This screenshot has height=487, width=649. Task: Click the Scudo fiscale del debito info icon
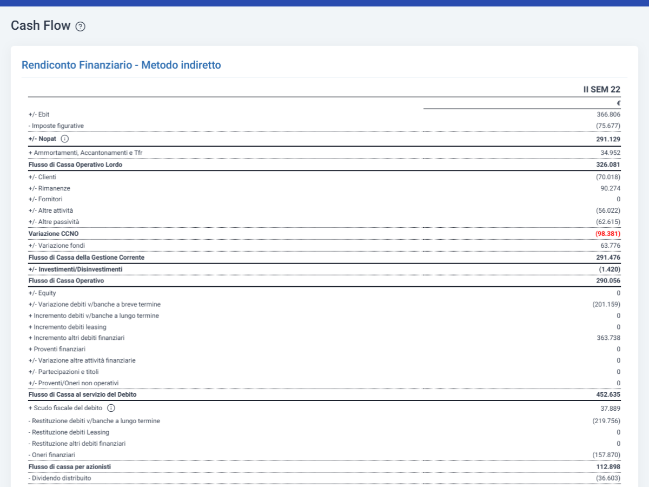pos(111,408)
